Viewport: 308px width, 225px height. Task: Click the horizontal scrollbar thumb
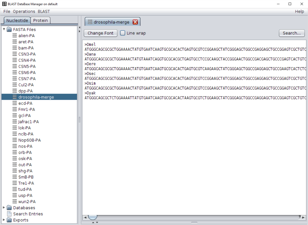click(92, 217)
